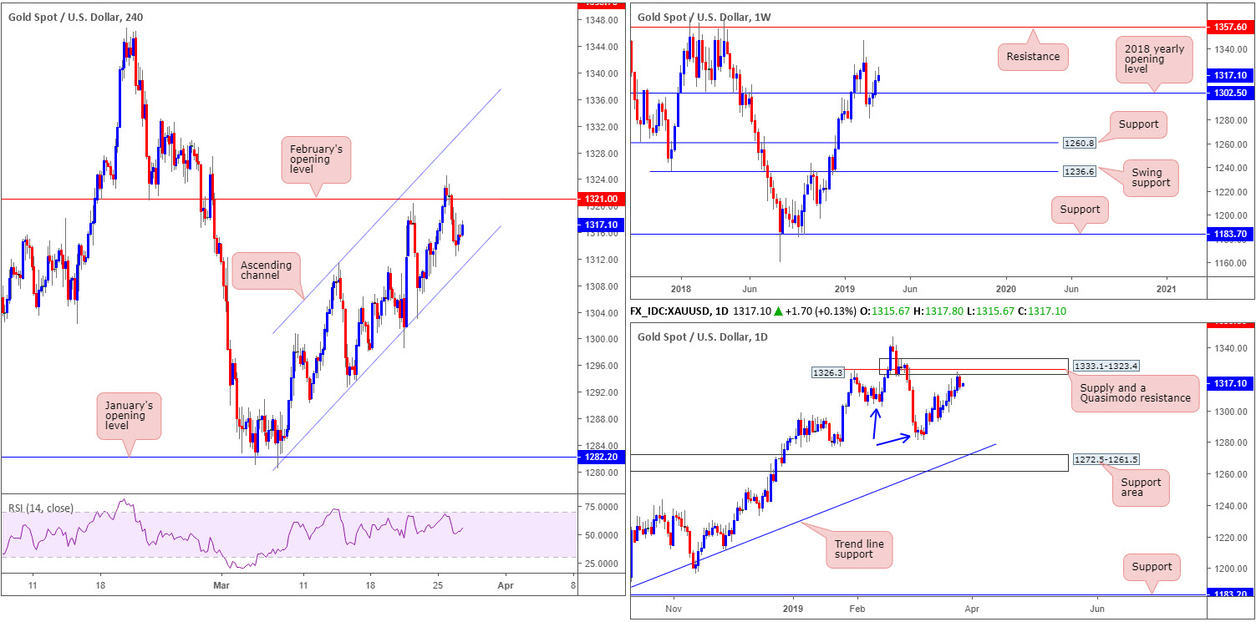Click the 'Ascending channel' annotation label

[267, 272]
